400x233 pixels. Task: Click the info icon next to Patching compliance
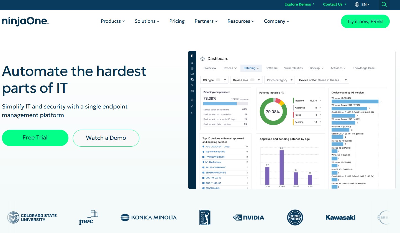point(229,92)
